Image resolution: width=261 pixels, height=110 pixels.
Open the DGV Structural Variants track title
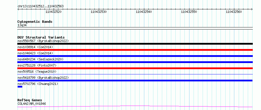click(x=41, y=37)
